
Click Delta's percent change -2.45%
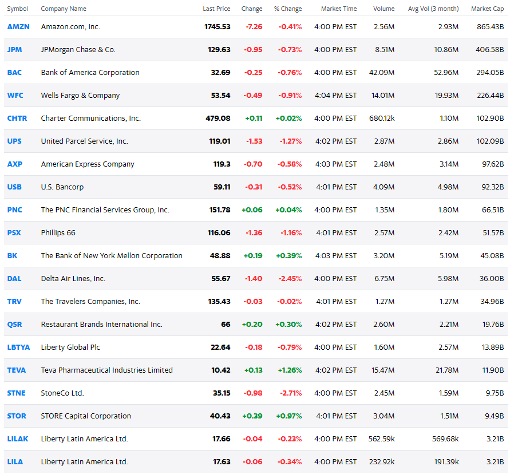tap(290, 278)
